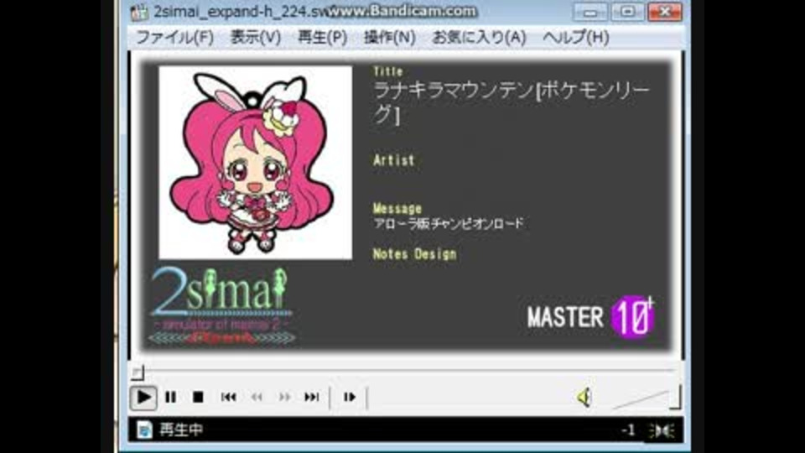Minimize the player window
This screenshot has height=453, width=805.
[590, 12]
